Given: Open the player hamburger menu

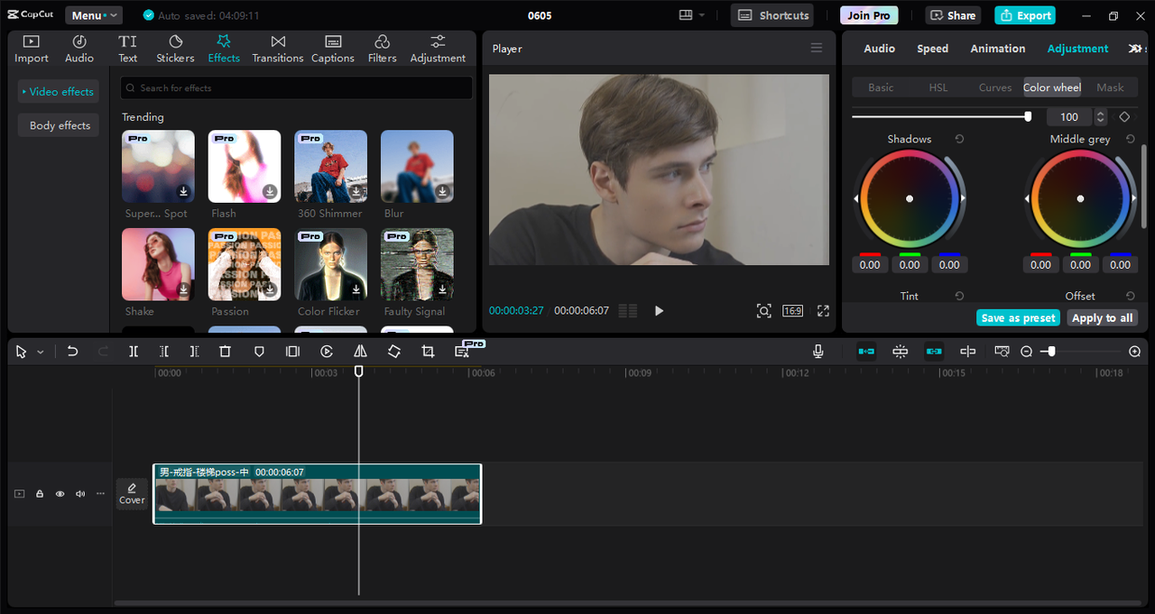Looking at the screenshot, I should click(817, 48).
